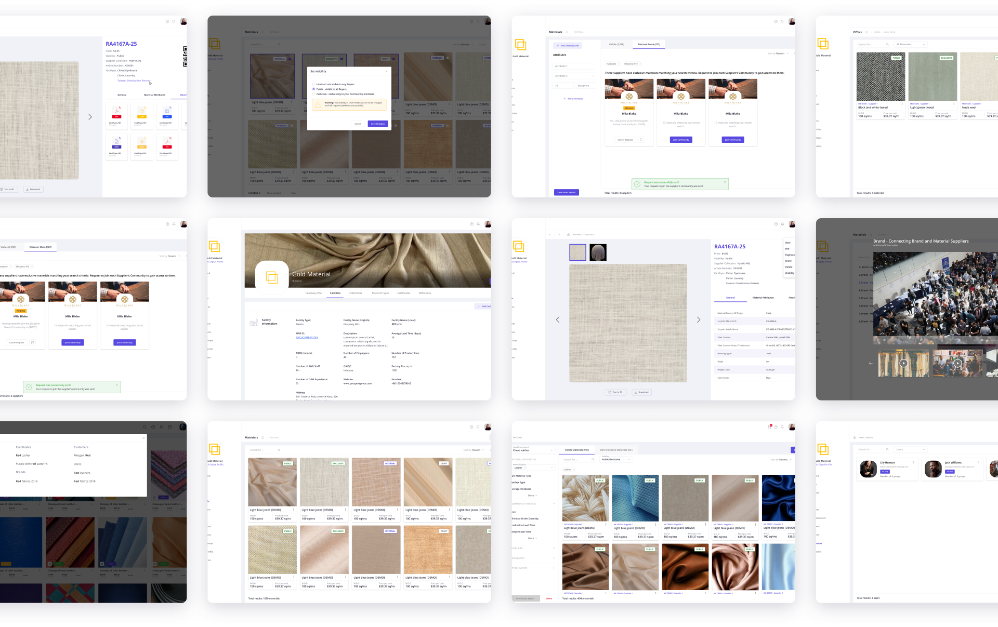Select 'Internal - not visible to any Buyers' radio

click(313, 84)
